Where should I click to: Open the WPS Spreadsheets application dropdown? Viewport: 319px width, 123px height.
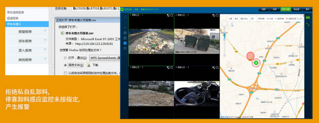pyautogui.click(x=105, y=58)
